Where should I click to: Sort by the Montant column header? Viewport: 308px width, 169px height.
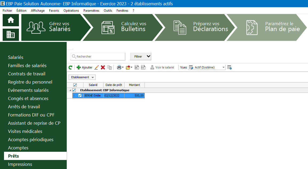tap(135, 85)
